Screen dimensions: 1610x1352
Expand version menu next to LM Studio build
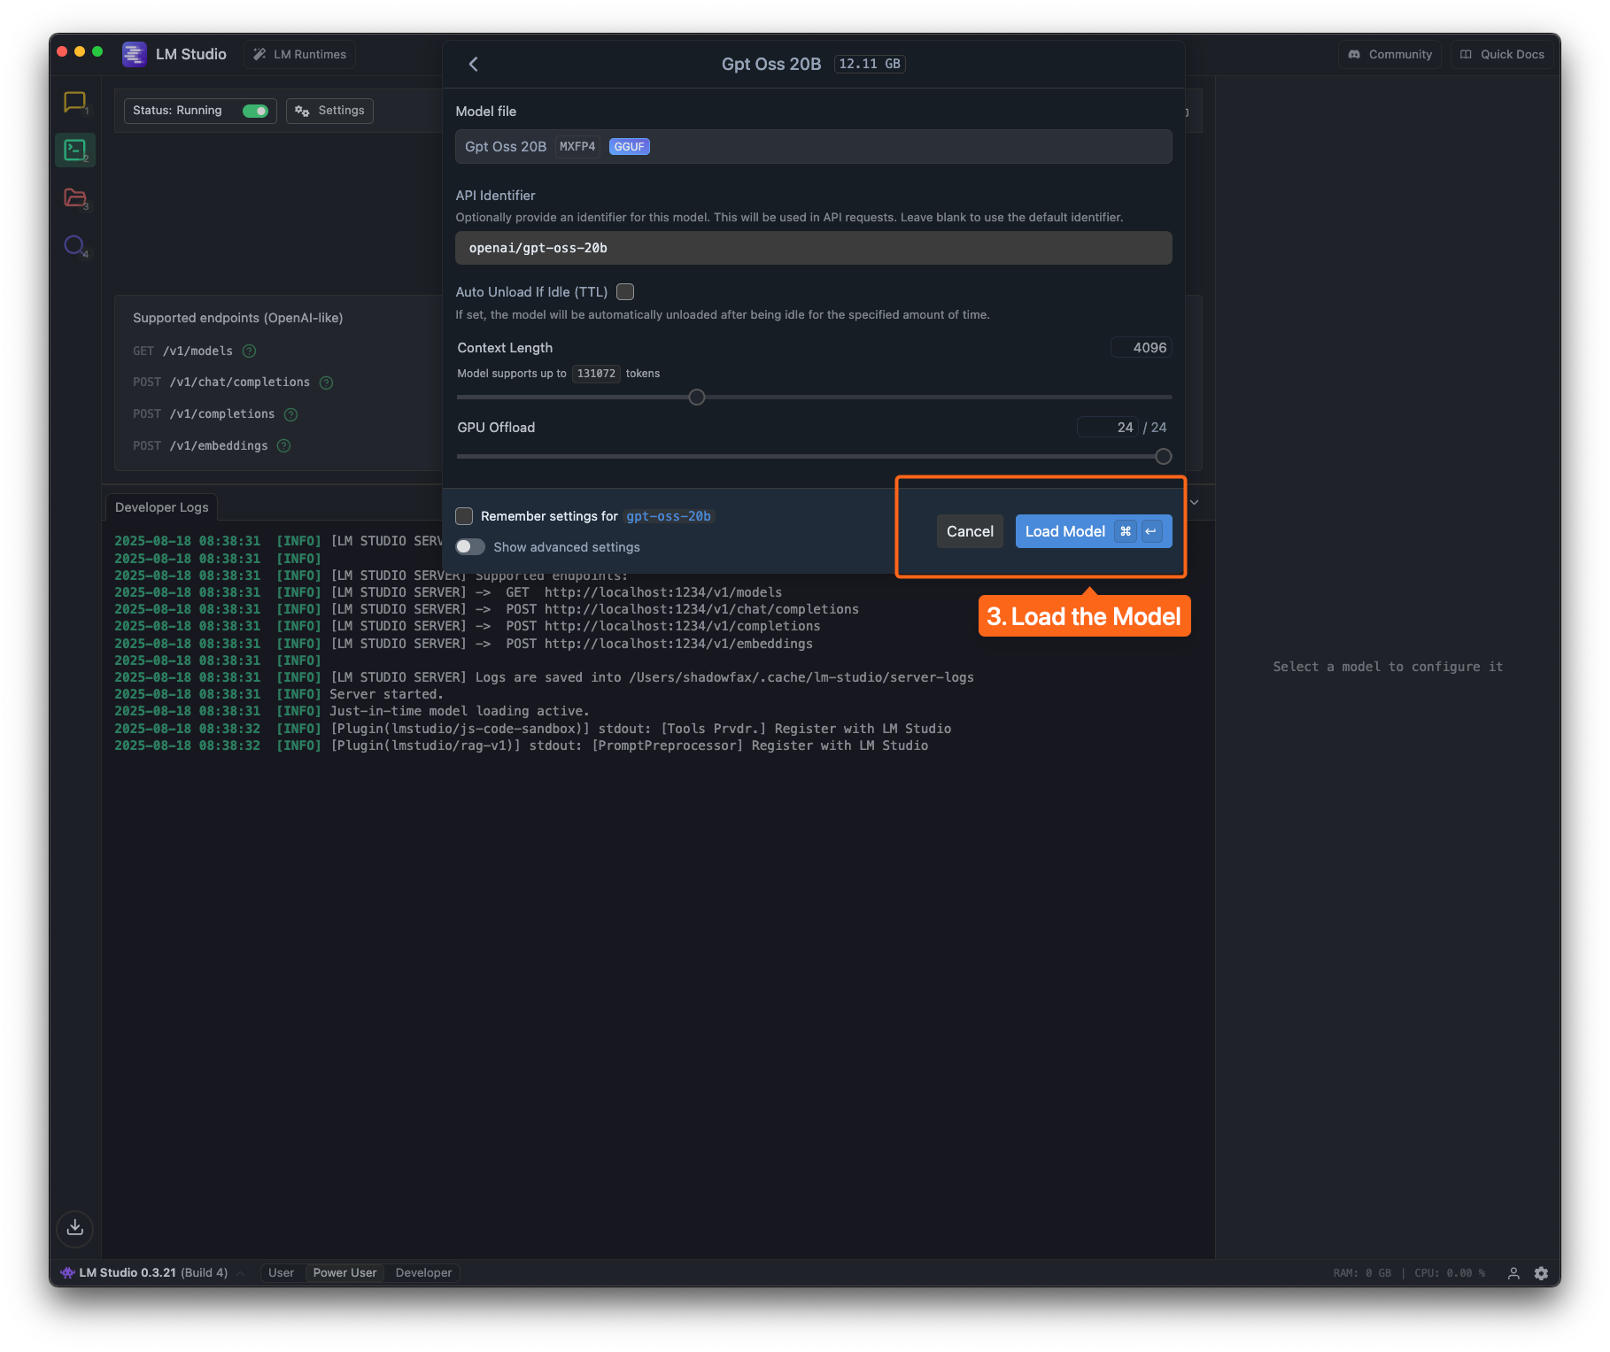tap(241, 1273)
